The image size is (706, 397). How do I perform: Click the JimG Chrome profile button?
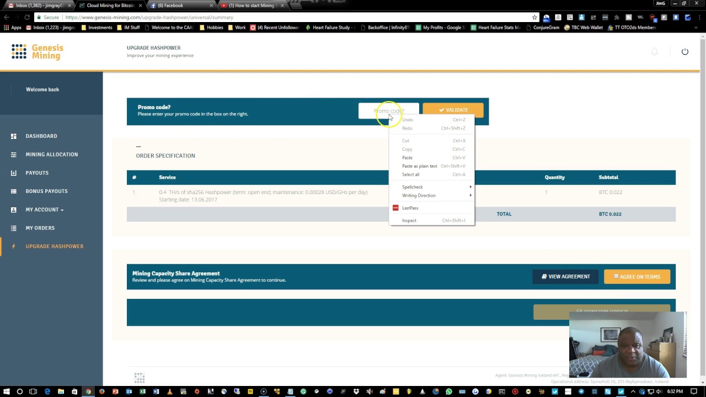pyautogui.click(x=660, y=3)
